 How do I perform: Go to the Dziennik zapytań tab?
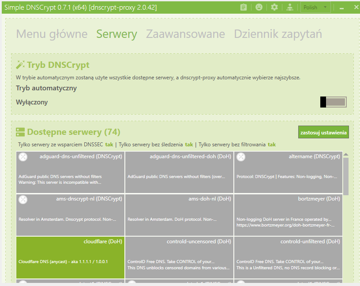(277, 34)
